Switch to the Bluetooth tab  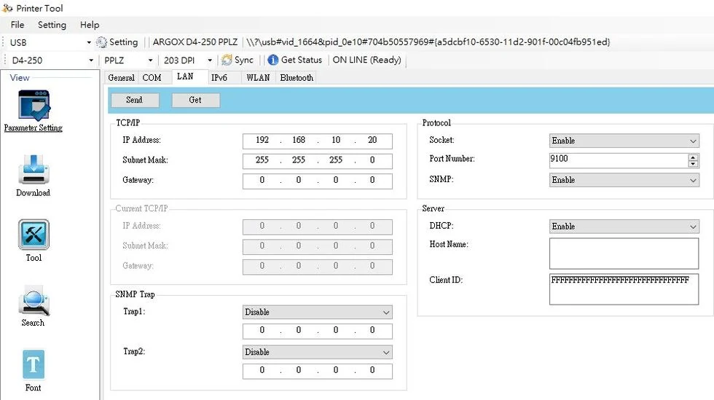[297, 77]
